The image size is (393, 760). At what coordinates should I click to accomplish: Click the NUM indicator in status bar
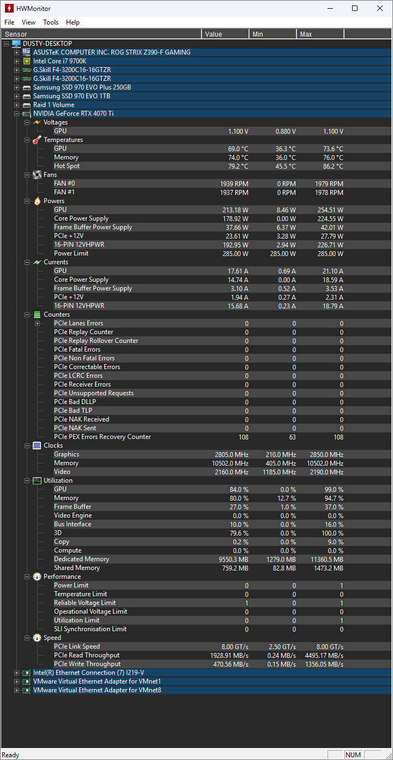point(353,755)
